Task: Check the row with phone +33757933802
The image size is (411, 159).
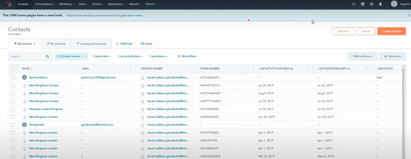Action: pos(13,133)
